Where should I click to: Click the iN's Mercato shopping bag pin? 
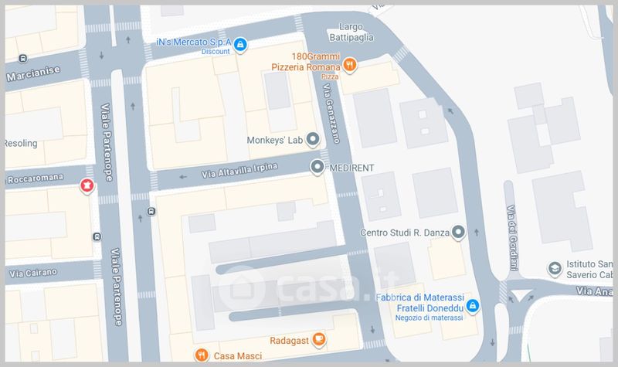240,45
